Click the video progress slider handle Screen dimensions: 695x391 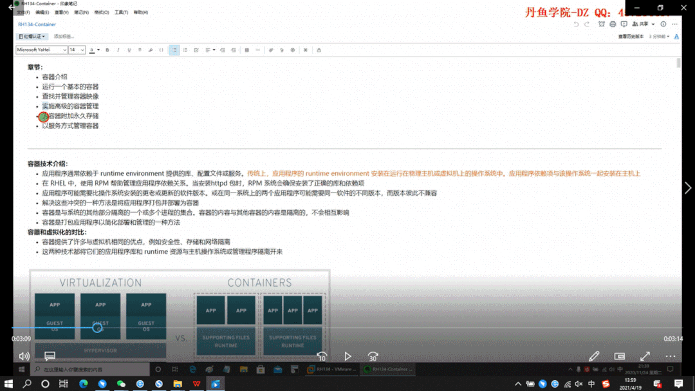(97, 328)
